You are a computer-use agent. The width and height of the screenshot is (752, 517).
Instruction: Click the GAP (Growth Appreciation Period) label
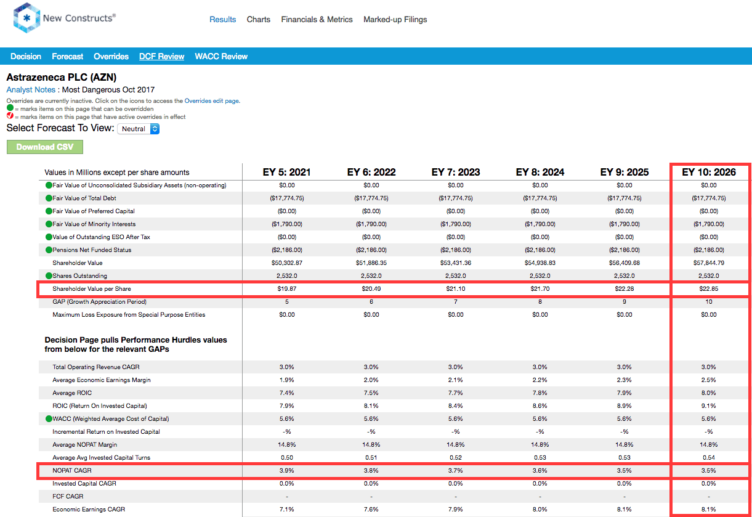100,302
